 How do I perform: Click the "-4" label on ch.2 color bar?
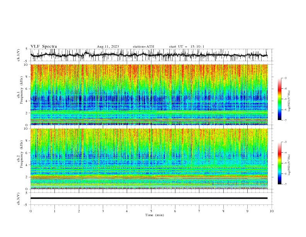point(285,153)
